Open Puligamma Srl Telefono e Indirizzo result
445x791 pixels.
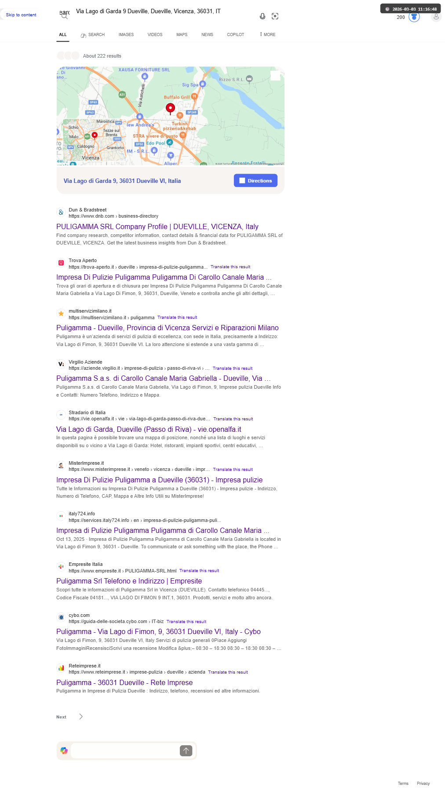tap(129, 581)
